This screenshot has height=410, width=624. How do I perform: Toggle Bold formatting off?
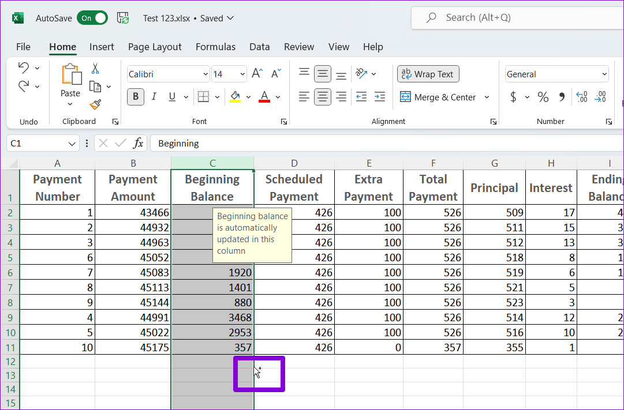tap(136, 97)
